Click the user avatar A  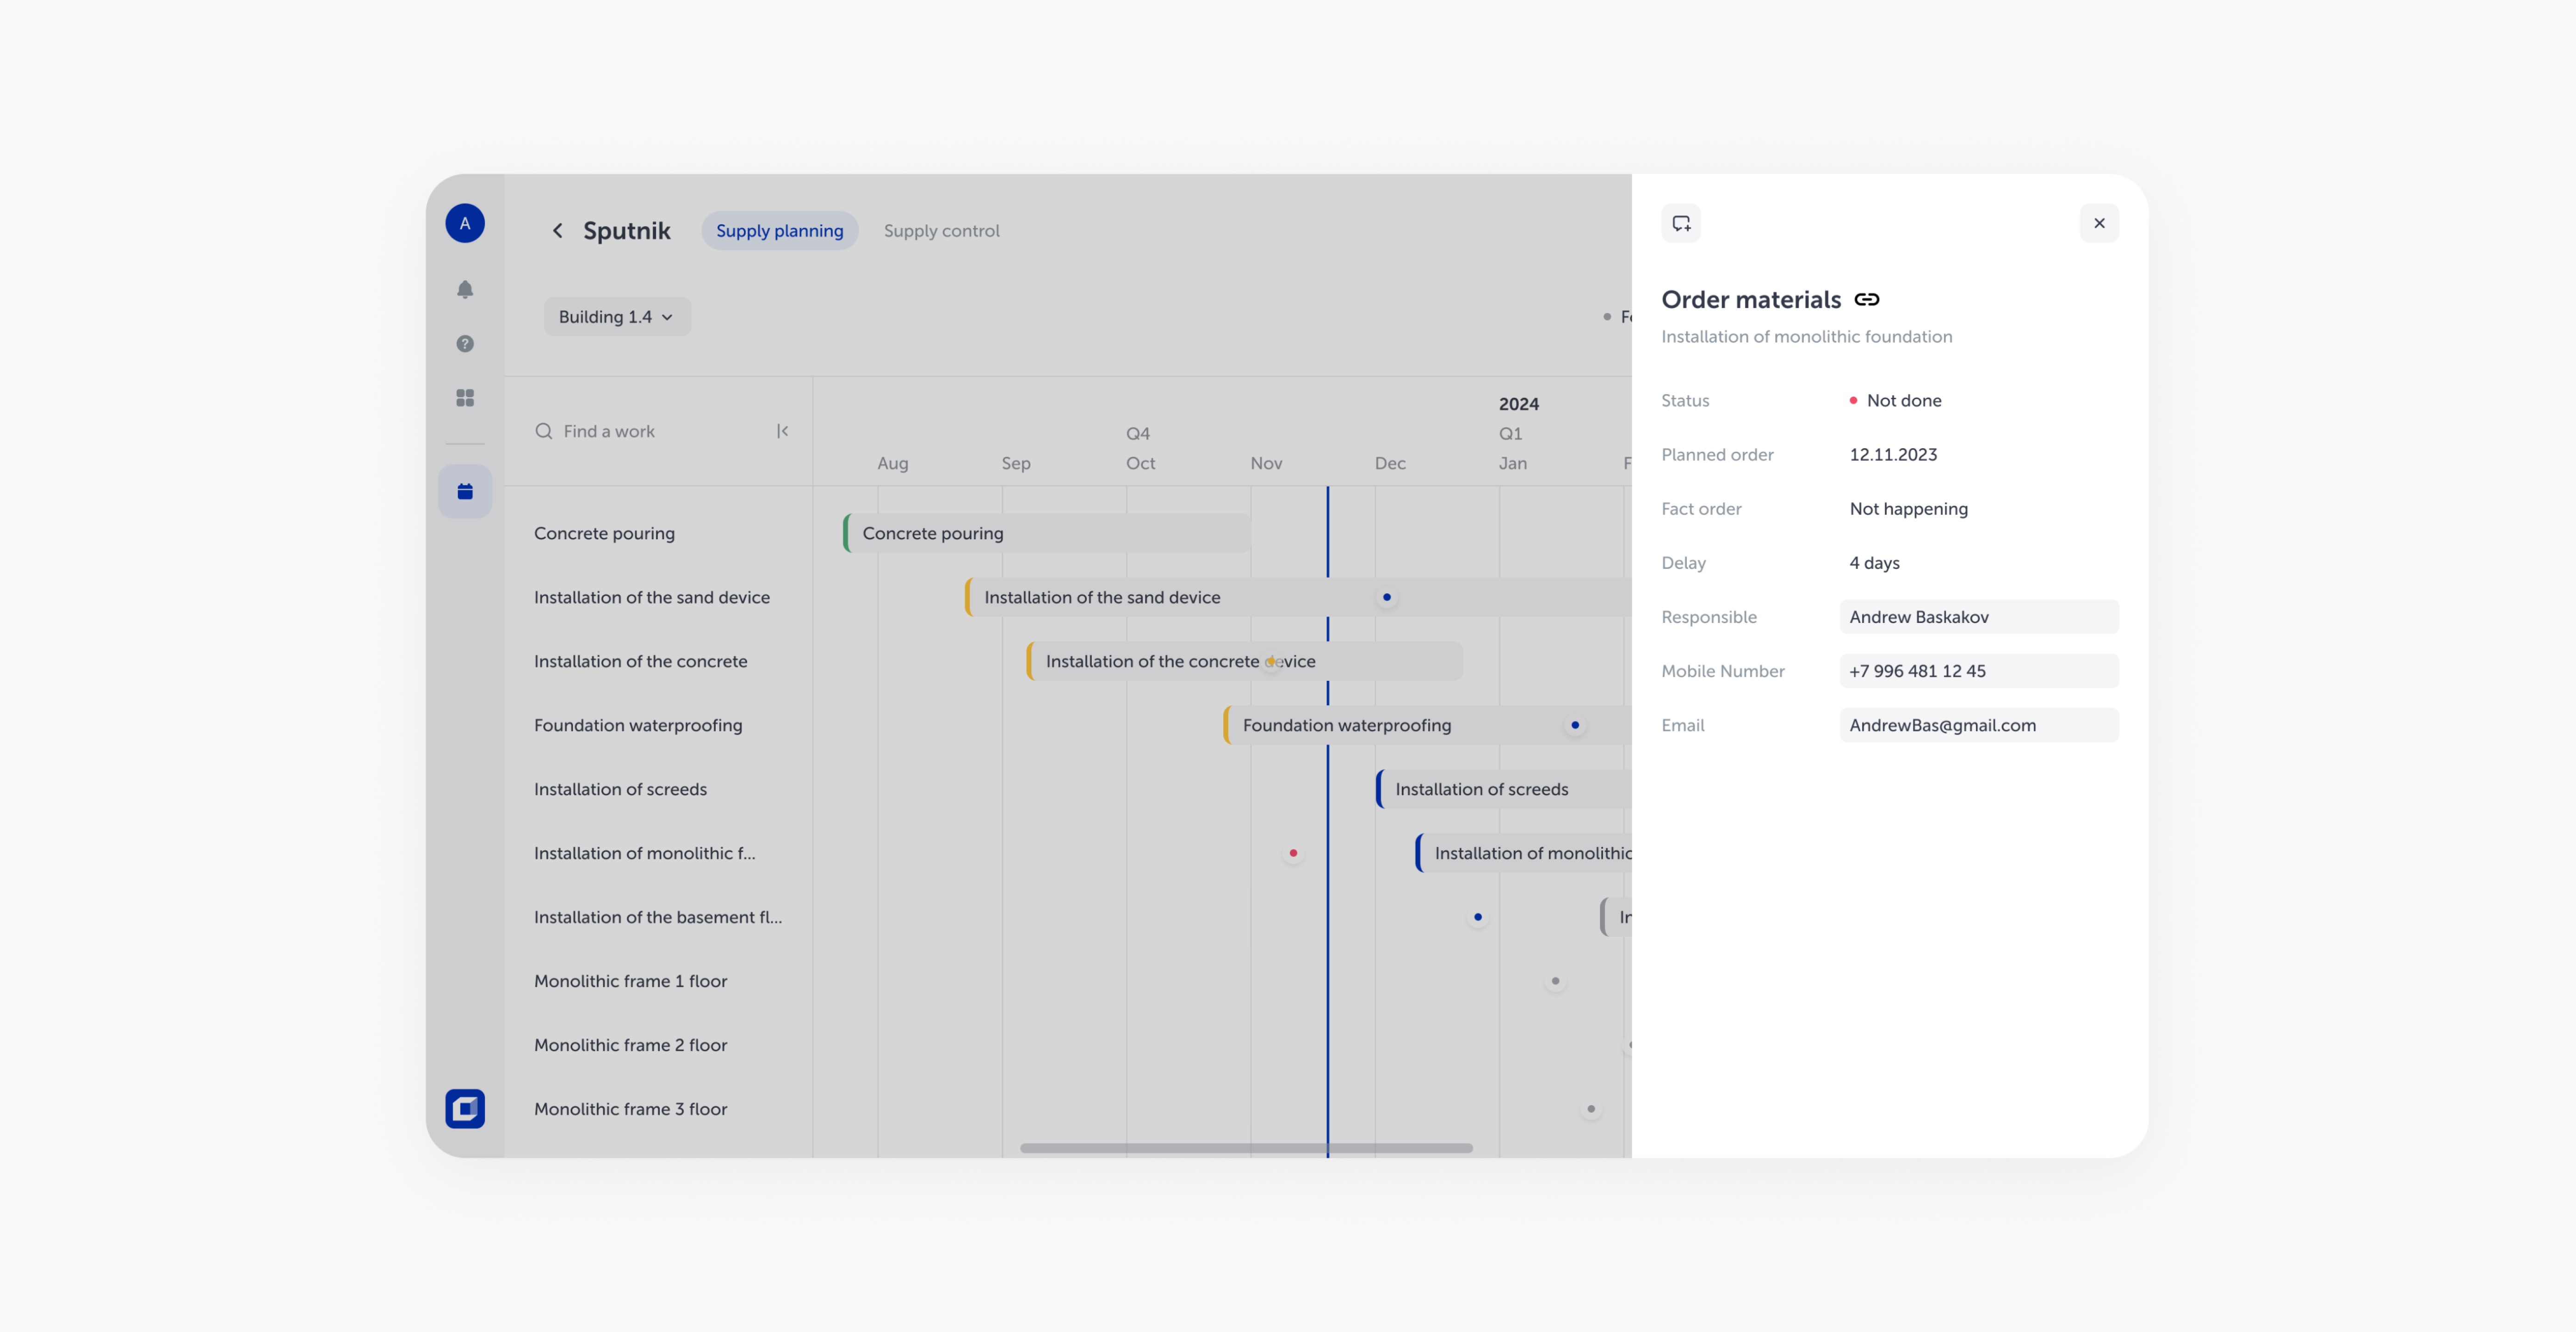click(x=465, y=223)
